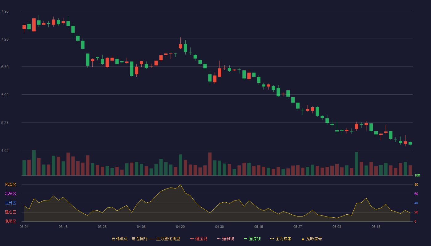Select the 拉升区 zone label
Viewport: 431px width, 246px height.
[10, 203]
